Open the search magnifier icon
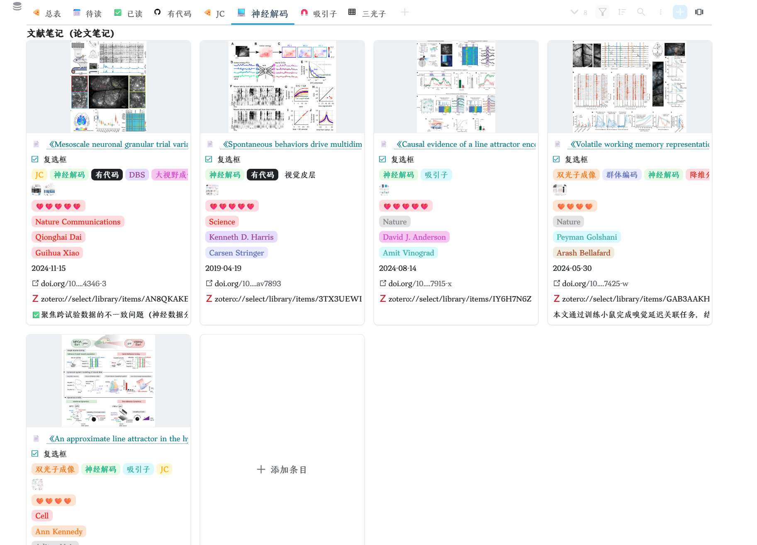This screenshot has height=545, width=757. 641,12
